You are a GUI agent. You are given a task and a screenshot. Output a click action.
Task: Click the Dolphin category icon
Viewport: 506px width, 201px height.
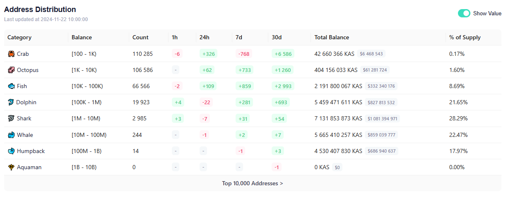11,102
